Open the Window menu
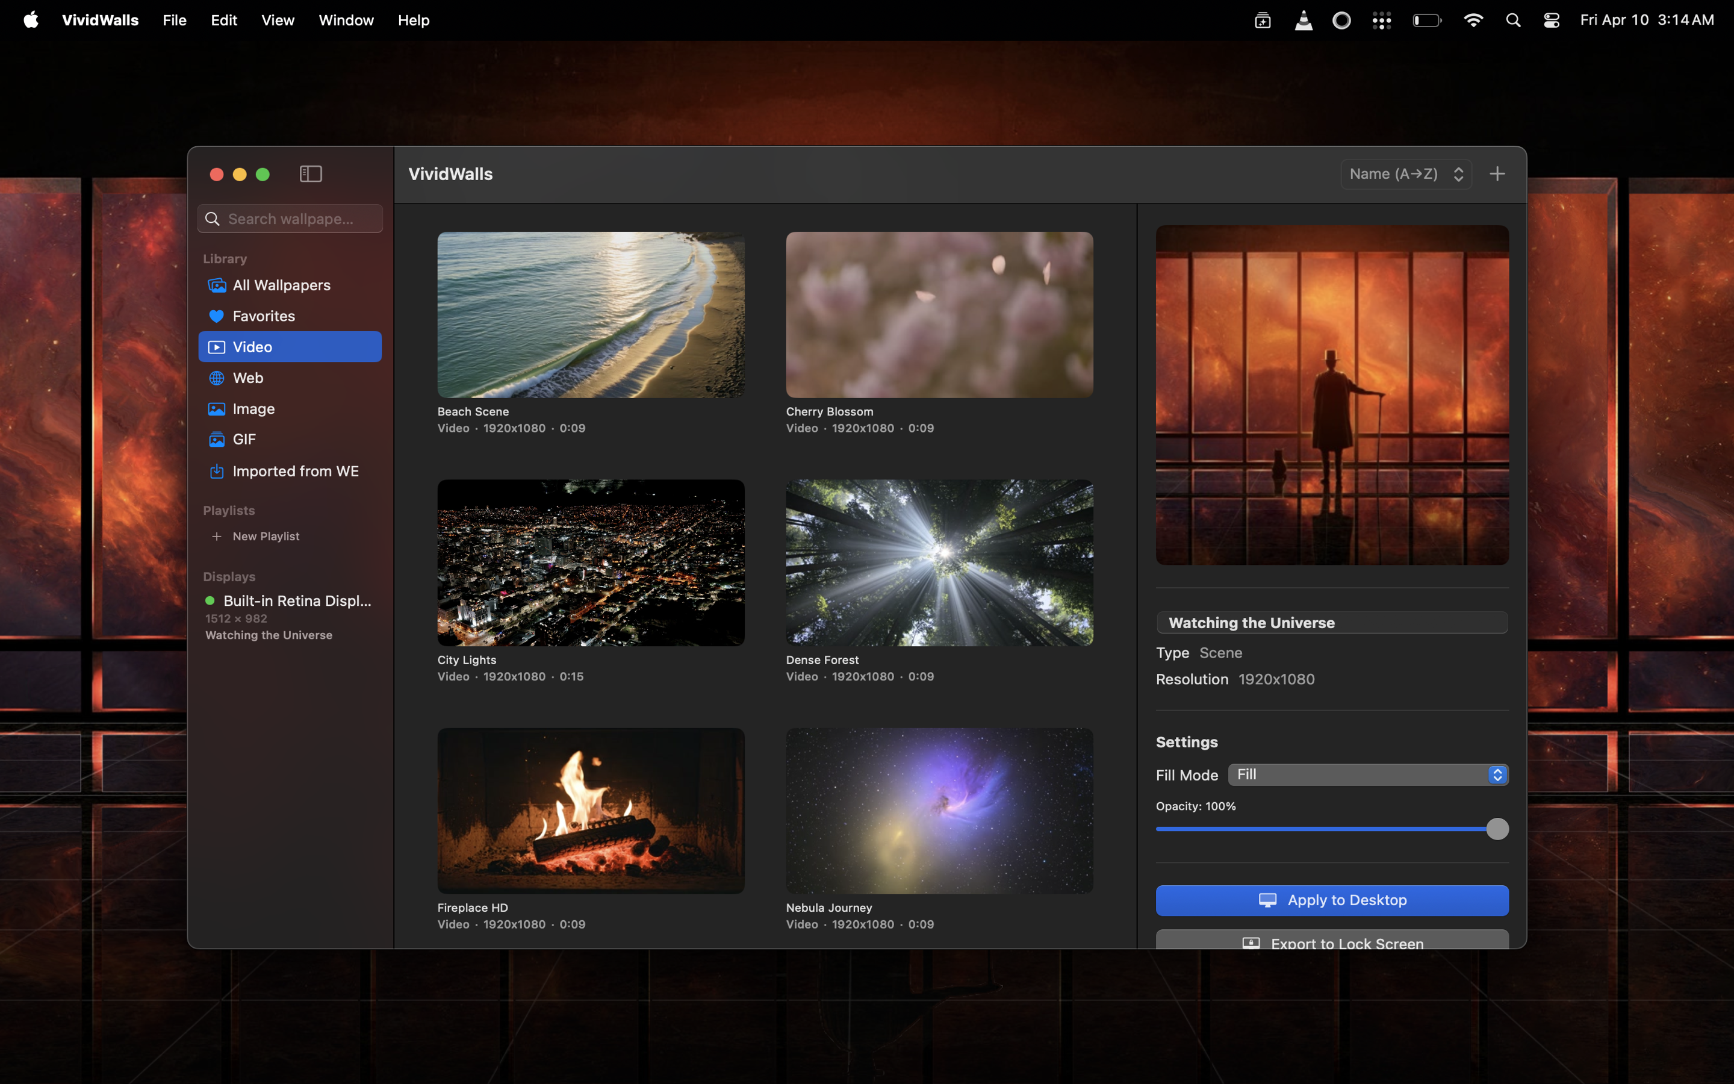This screenshot has height=1084, width=1734. click(346, 20)
